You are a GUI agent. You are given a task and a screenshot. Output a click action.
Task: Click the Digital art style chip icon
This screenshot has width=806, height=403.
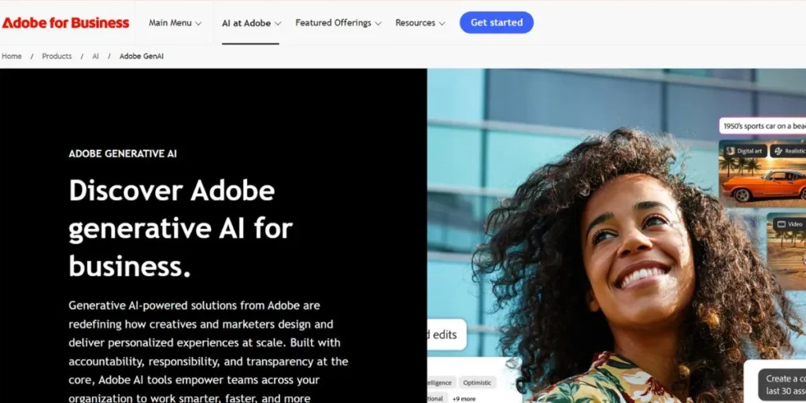730,151
